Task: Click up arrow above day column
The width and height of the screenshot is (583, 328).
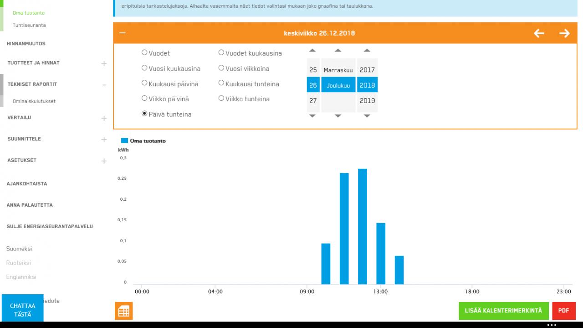Action: coord(312,51)
